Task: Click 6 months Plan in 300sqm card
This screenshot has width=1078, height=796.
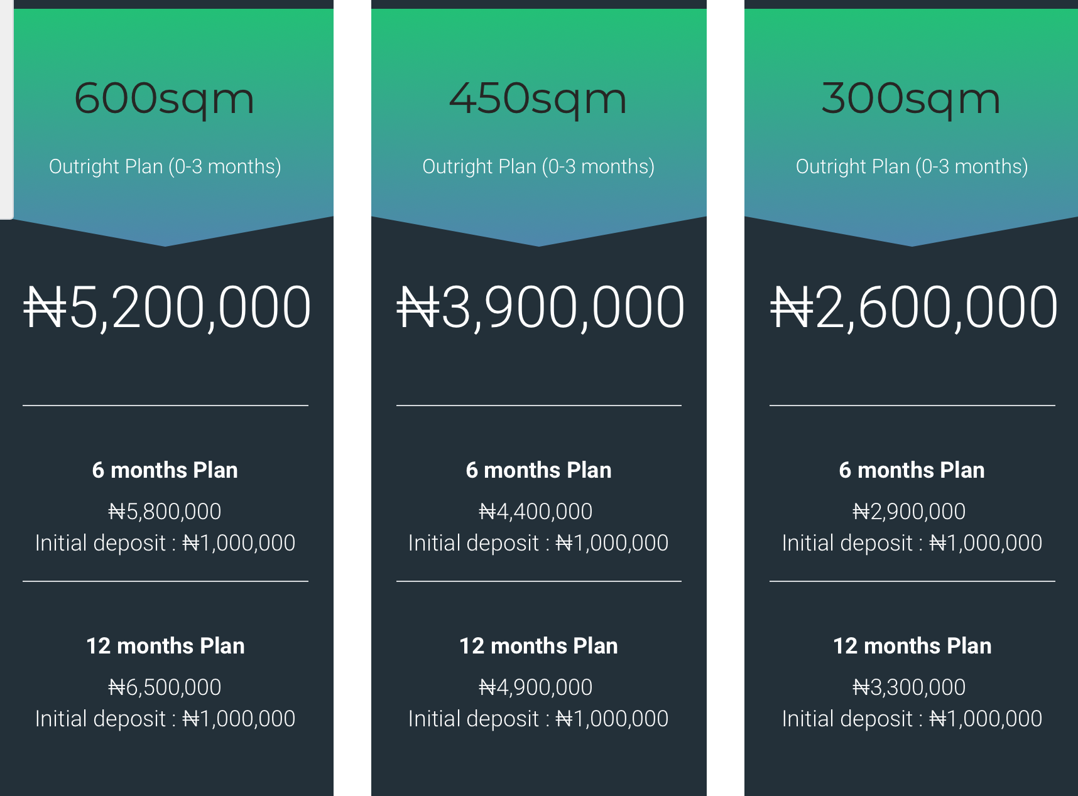Action: coord(912,470)
